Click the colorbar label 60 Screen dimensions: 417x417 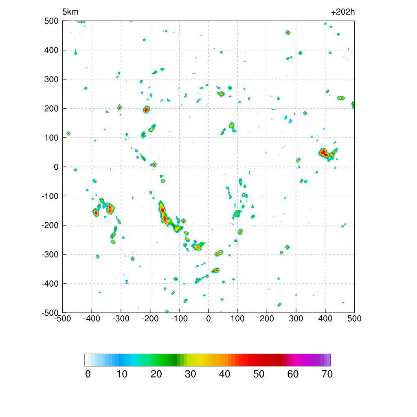pos(293,374)
